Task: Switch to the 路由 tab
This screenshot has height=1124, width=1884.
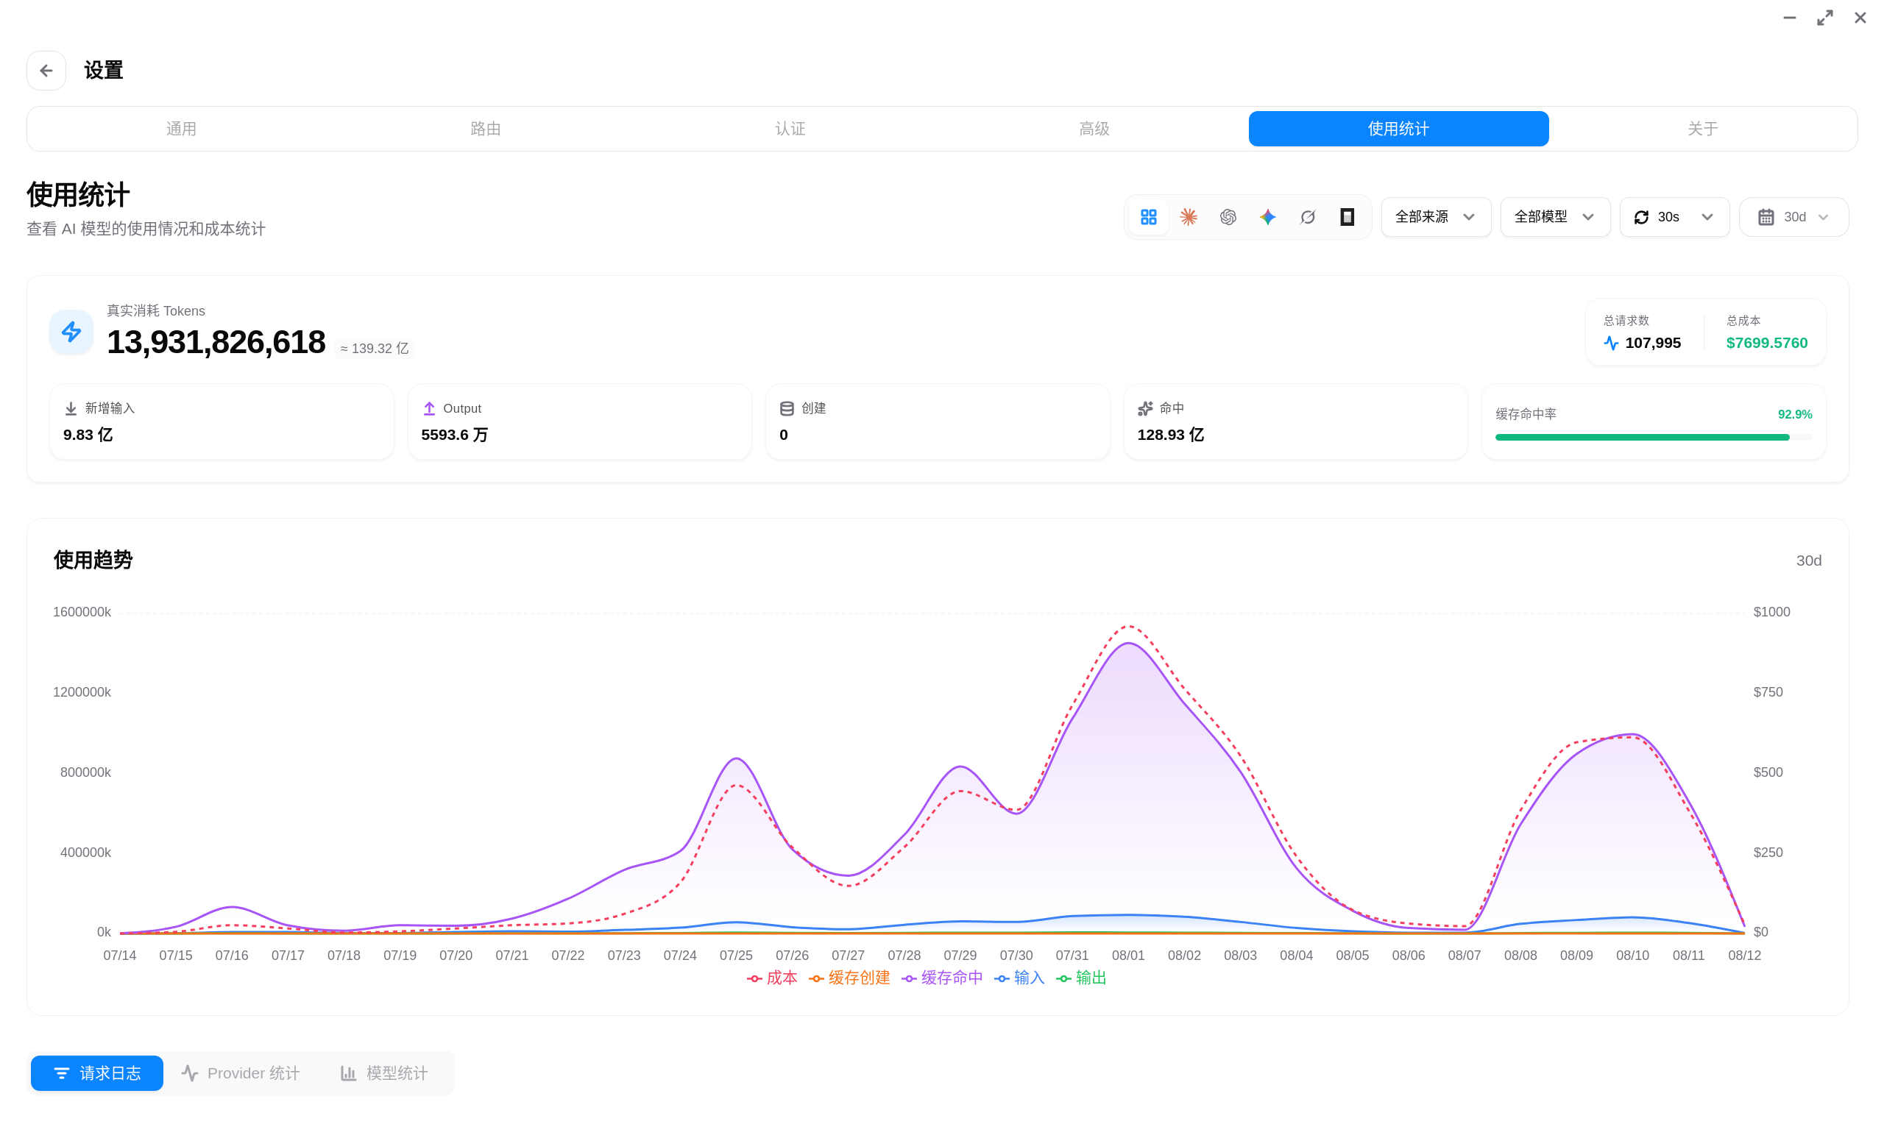Action: tap(486, 129)
